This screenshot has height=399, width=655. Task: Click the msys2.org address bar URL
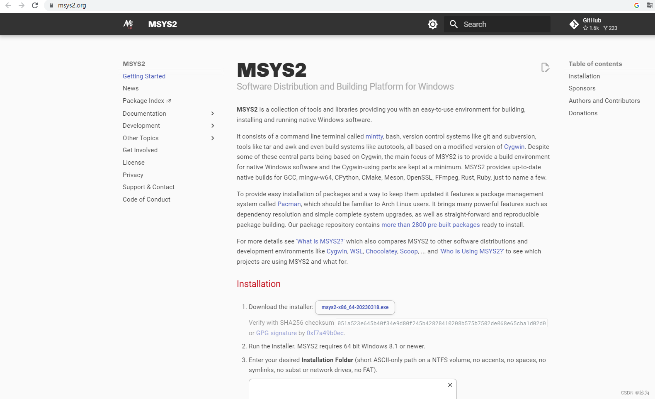coord(72,5)
